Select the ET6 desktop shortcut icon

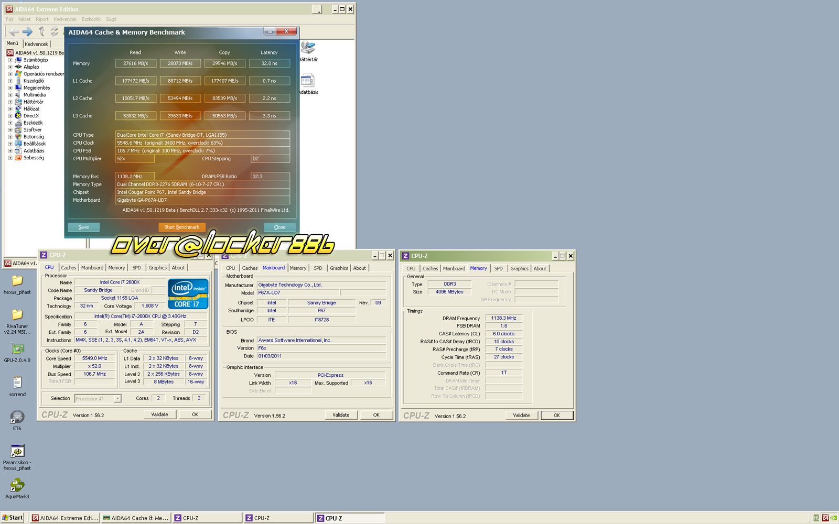(x=17, y=417)
